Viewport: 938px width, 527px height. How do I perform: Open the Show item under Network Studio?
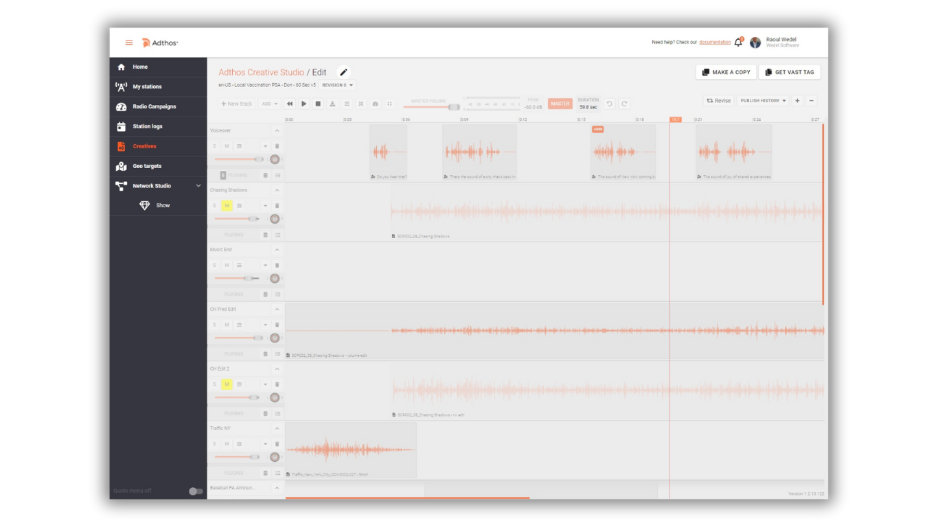158,206
